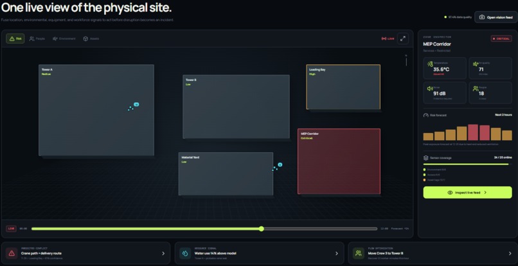Click the water droplet resource icon
Image resolution: width=518 pixels, height=266 pixels.
click(x=185, y=253)
